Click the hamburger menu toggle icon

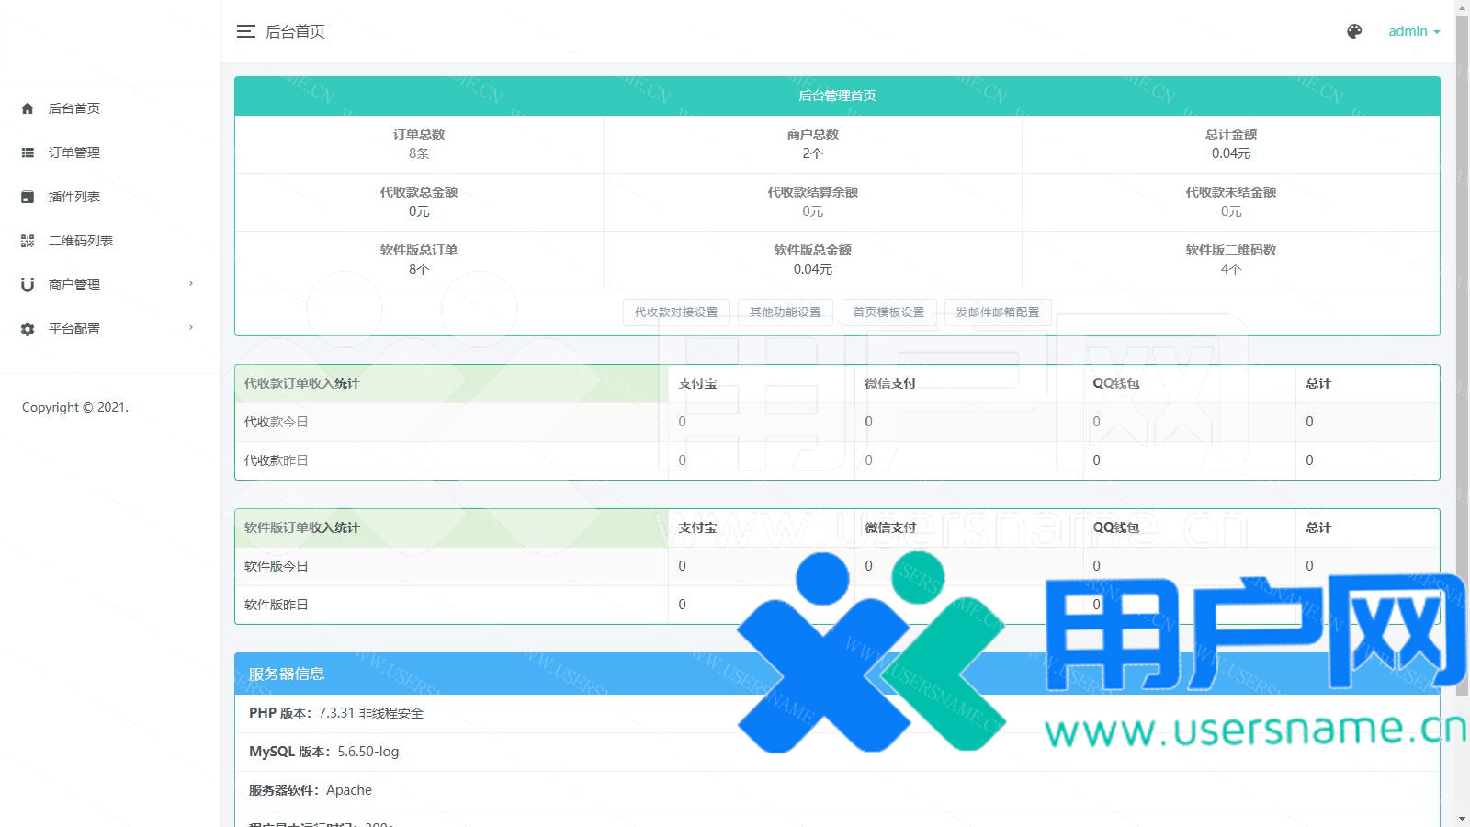click(245, 31)
